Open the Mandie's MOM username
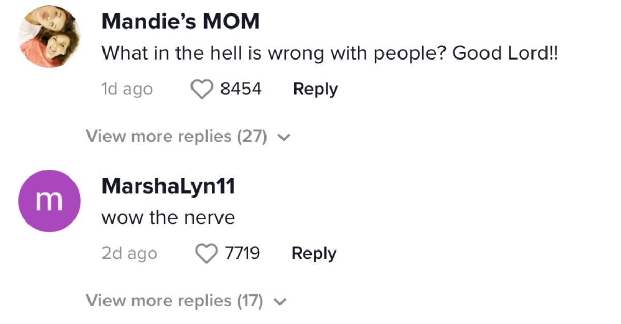This screenshot has height=324, width=621. click(x=180, y=21)
